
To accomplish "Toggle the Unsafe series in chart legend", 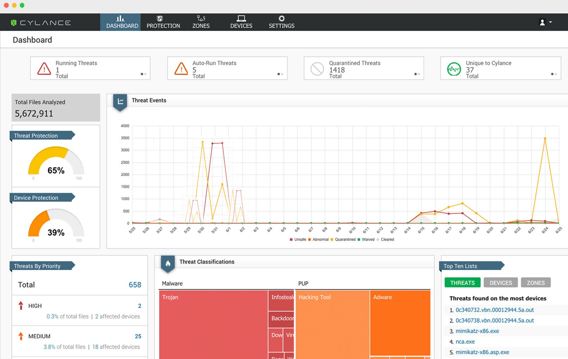I will (x=298, y=239).
